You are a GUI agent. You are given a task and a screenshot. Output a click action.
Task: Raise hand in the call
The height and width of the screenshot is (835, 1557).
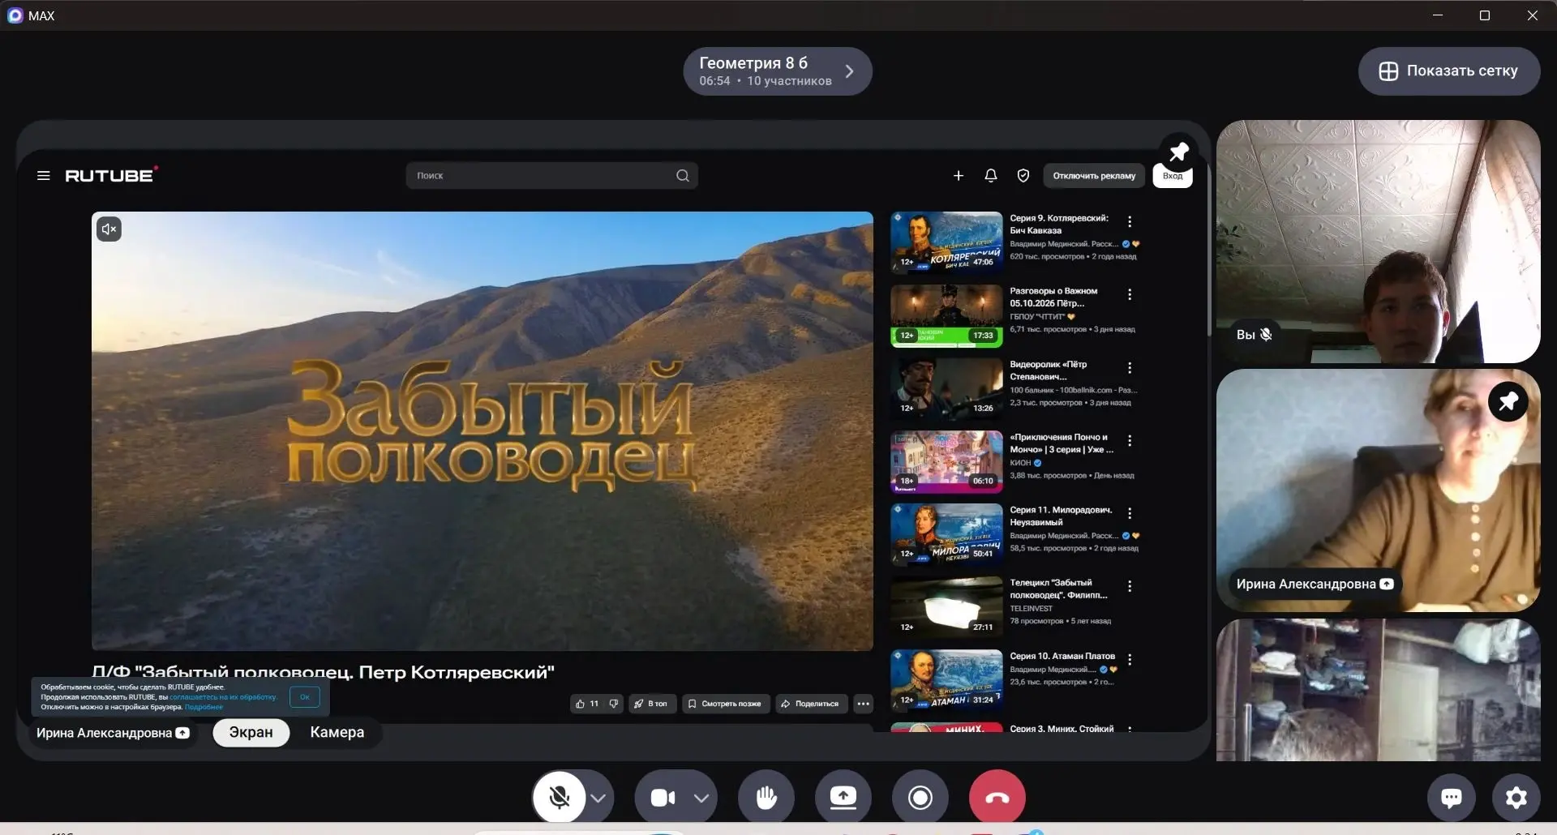[x=766, y=798]
